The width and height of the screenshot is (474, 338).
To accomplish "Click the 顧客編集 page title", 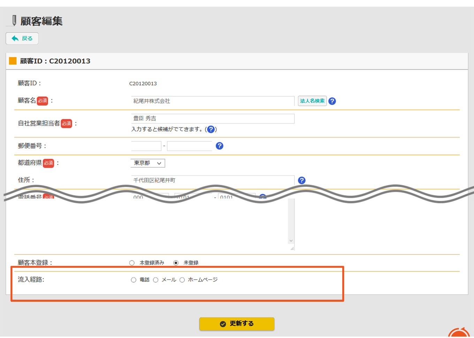I will click(x=41, y=21).
